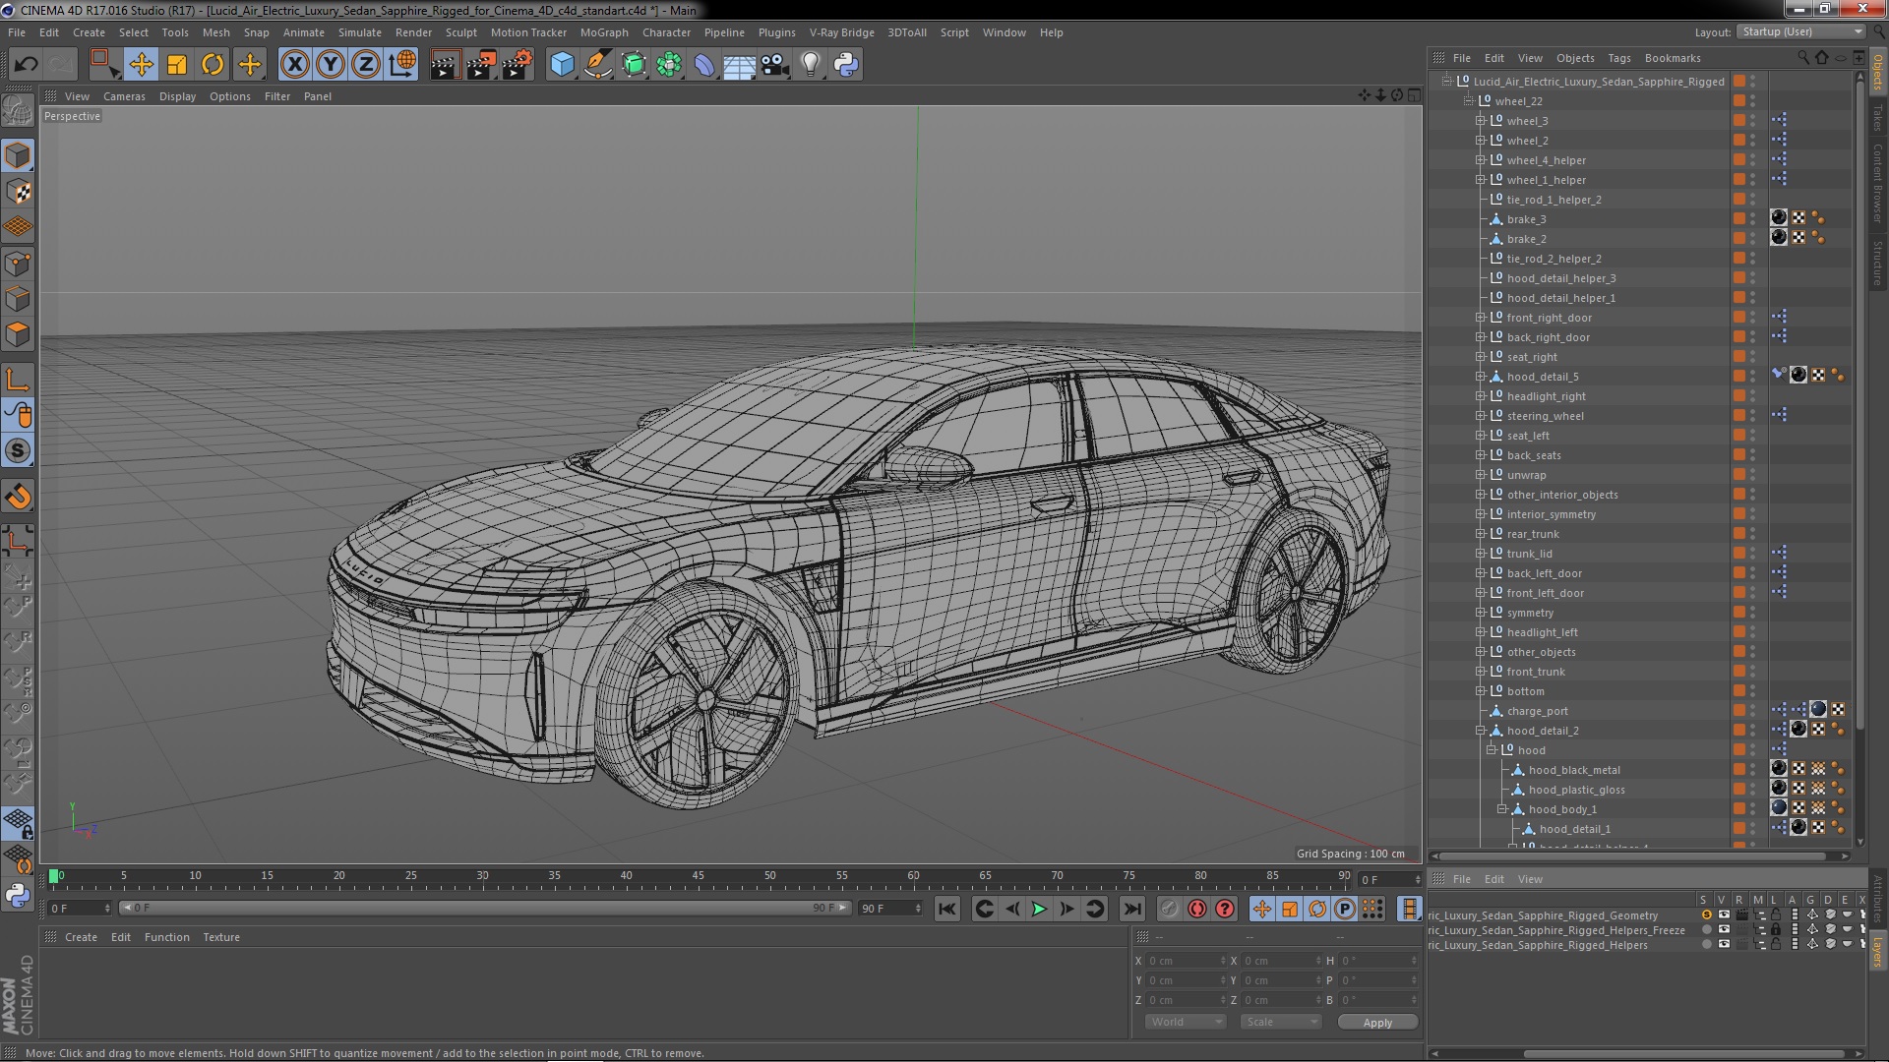Add a Light object

tap(811, 65)
